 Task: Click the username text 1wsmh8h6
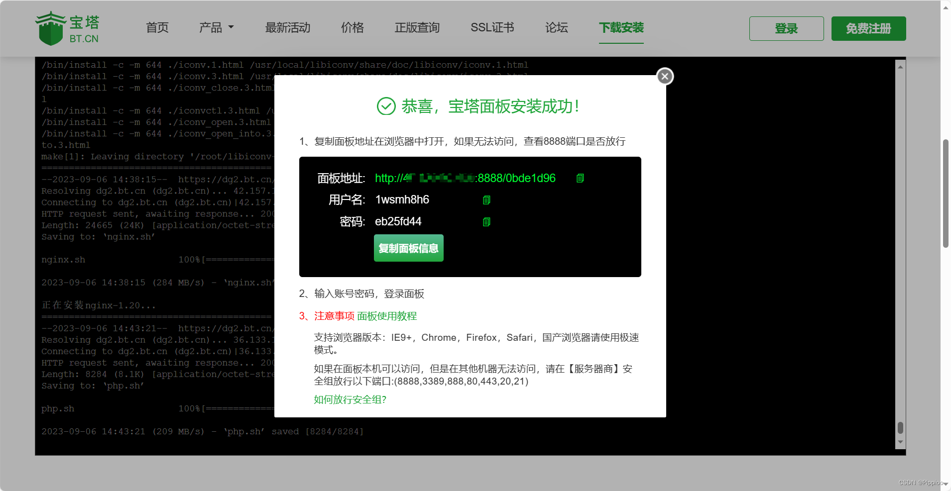pyautogui.click(x=402, y=199)
